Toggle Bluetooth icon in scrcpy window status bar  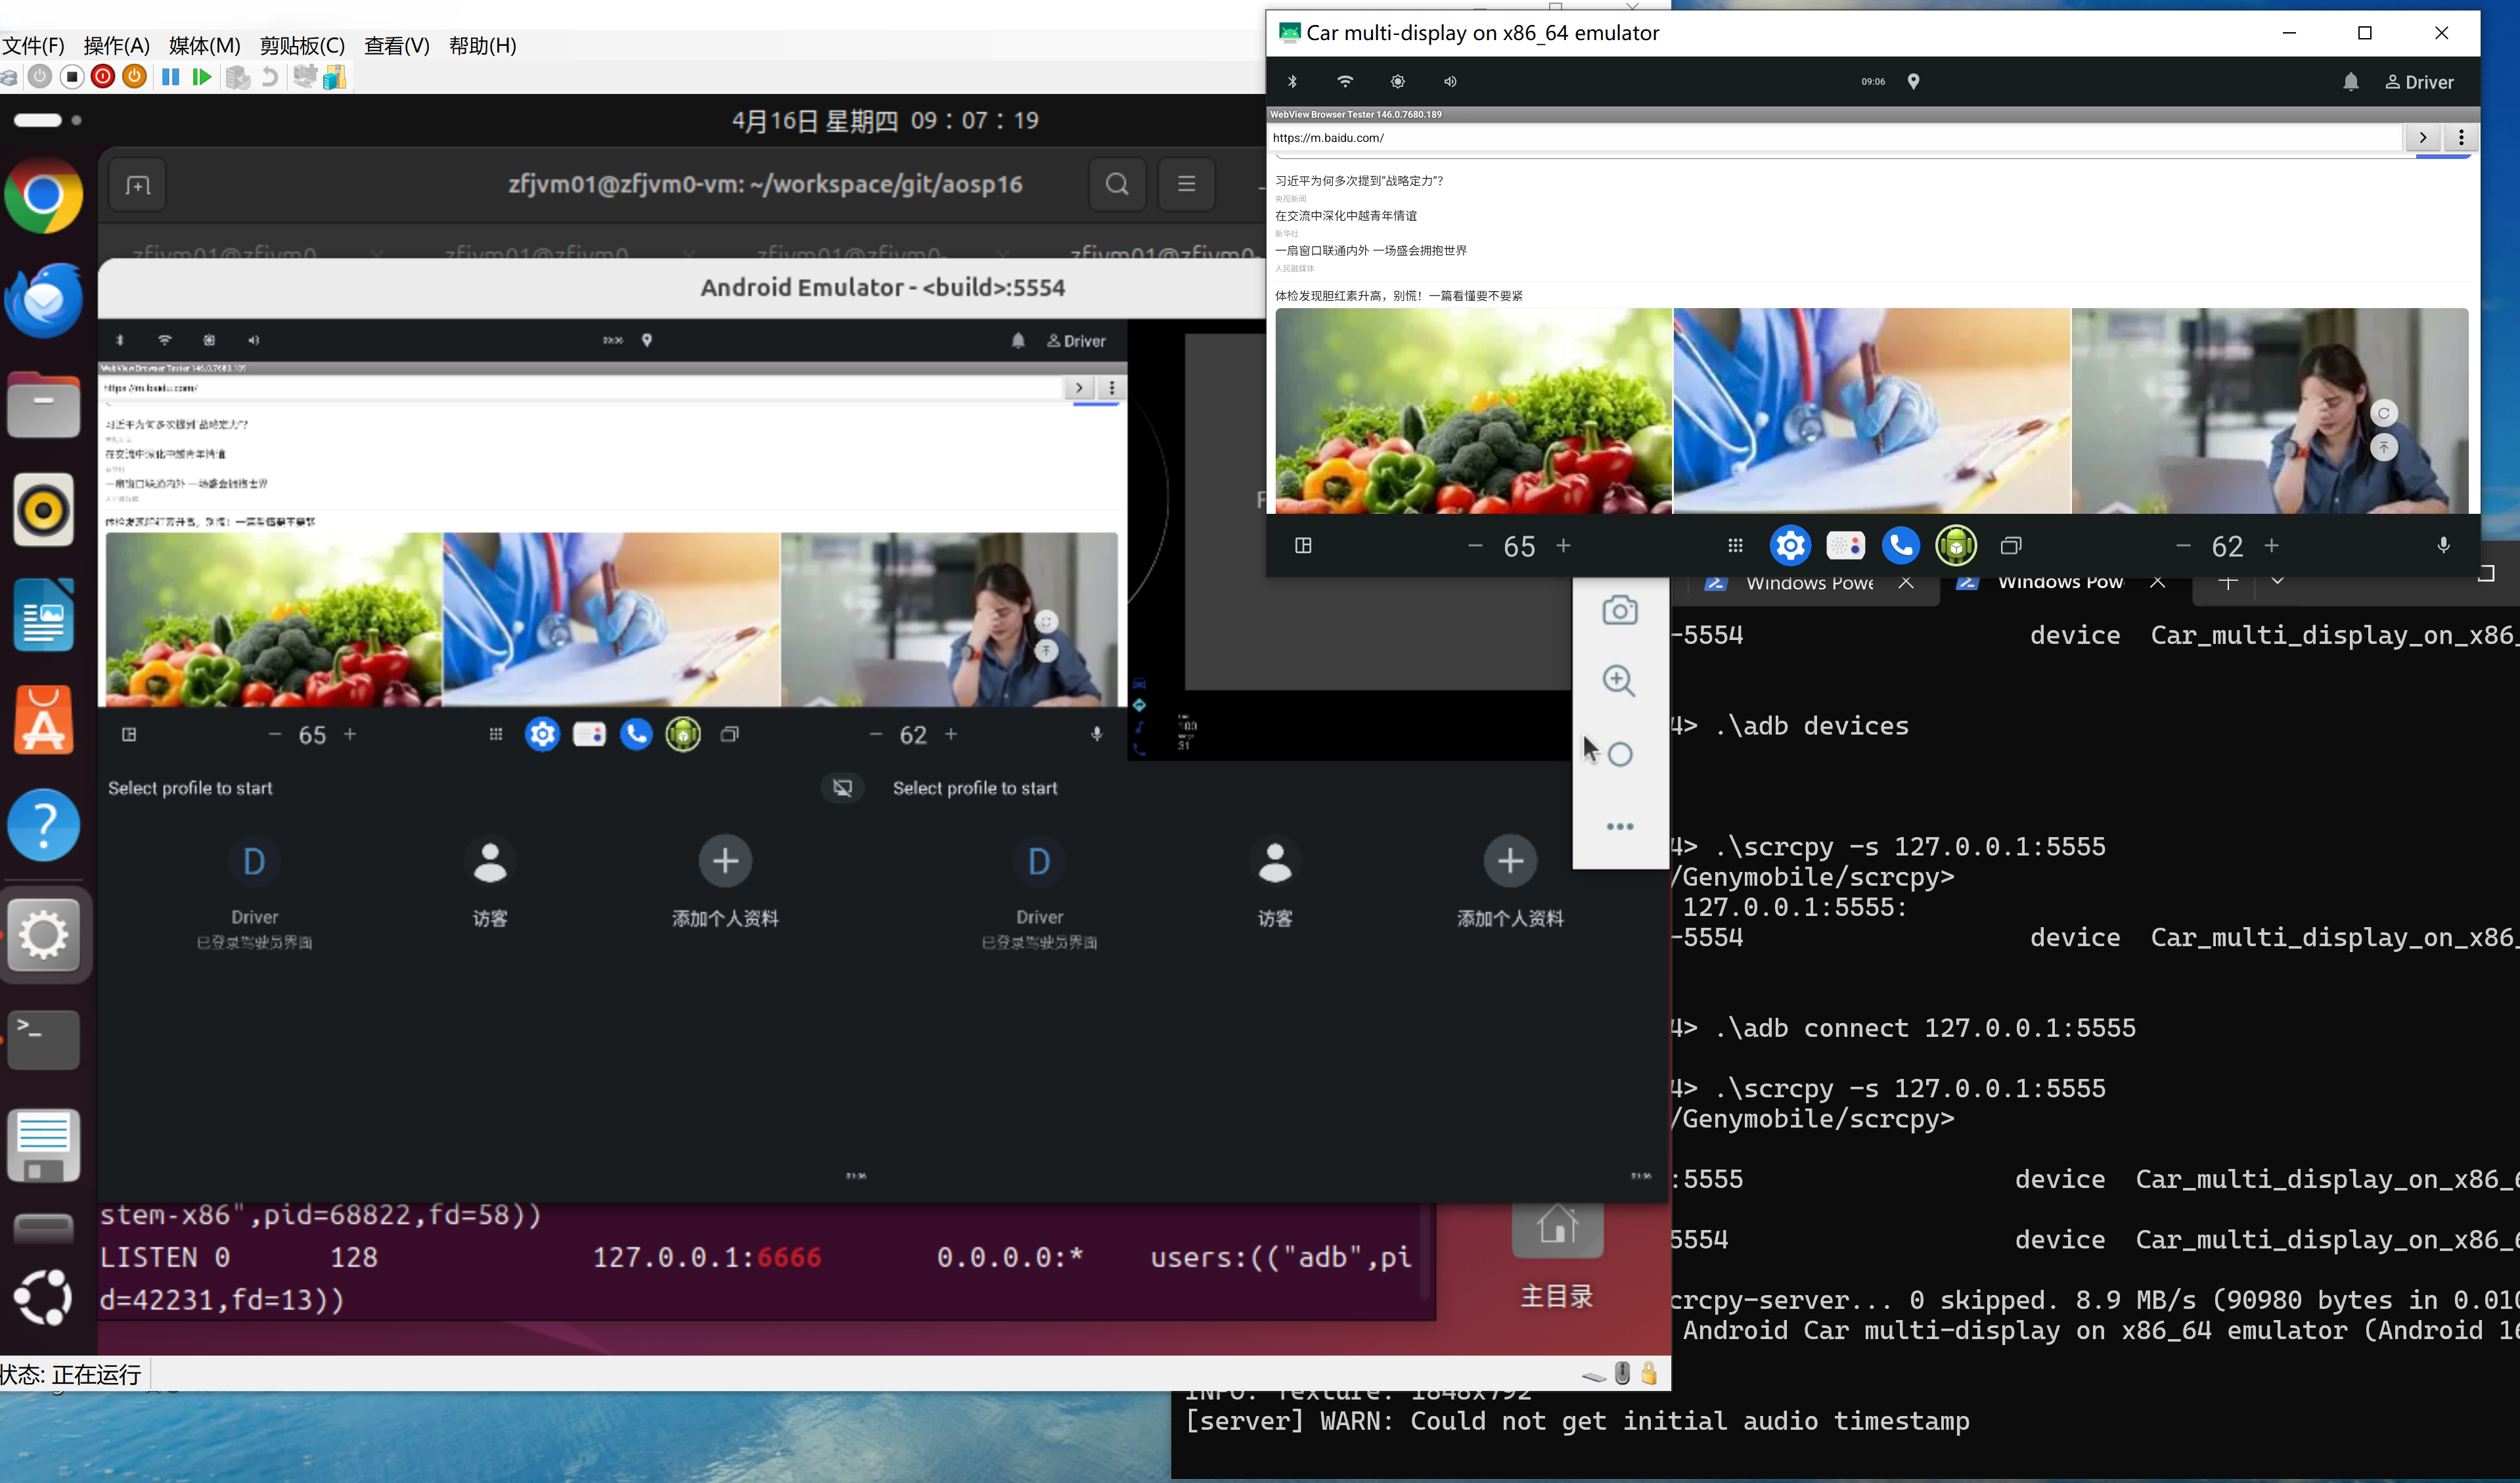pos(1292,82)
